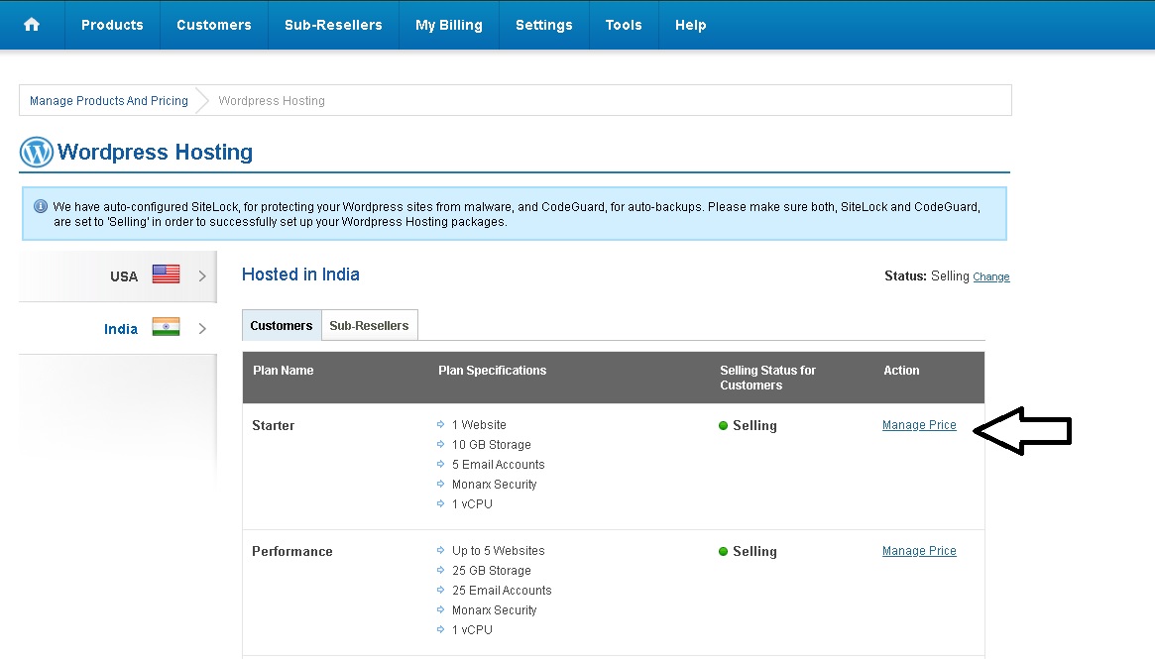
Task: Open the Customers menu in top bar
Action: pyautogui.click(x=214, y=25)
